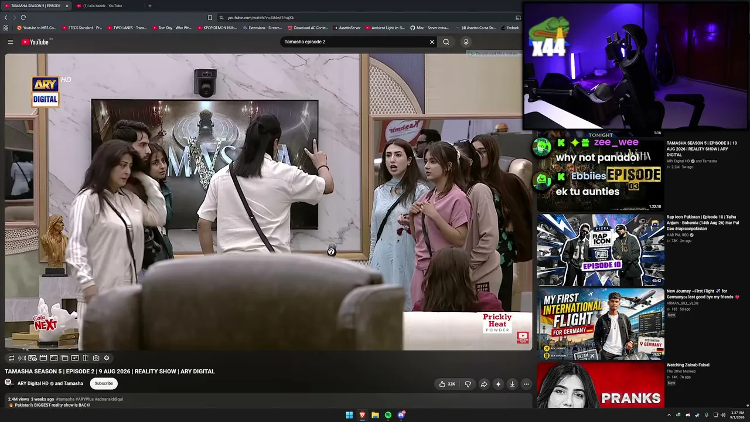
Task: Click the #adnansiddiqui hashtag
Action: pos(109,399)
